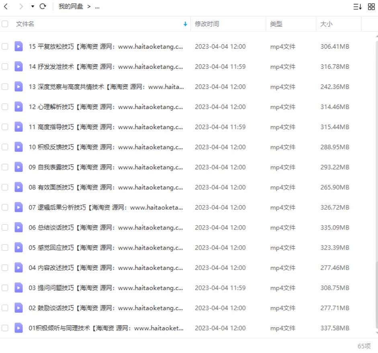
Task: Click the 2023-04-04 11:59 date of 14 抒发发泄技术
Action: (220, 66)
